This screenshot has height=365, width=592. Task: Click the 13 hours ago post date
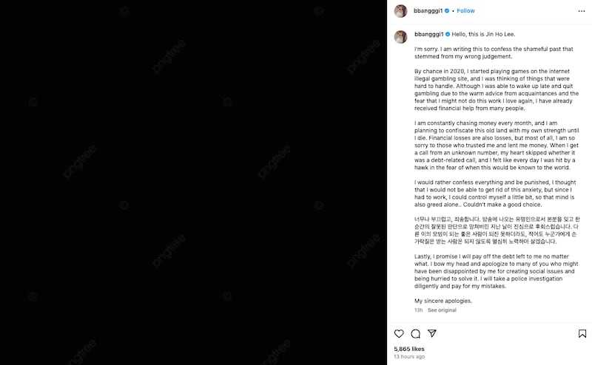(410, 357)
